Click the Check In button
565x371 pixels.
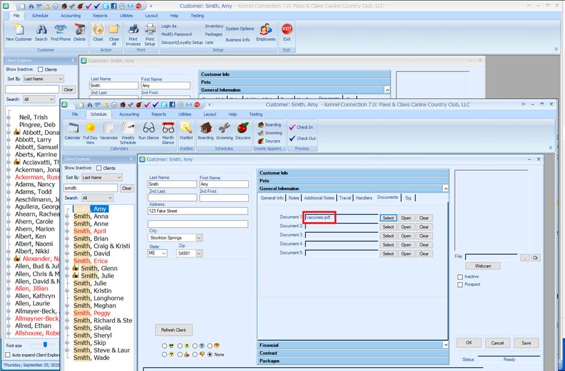302,127
